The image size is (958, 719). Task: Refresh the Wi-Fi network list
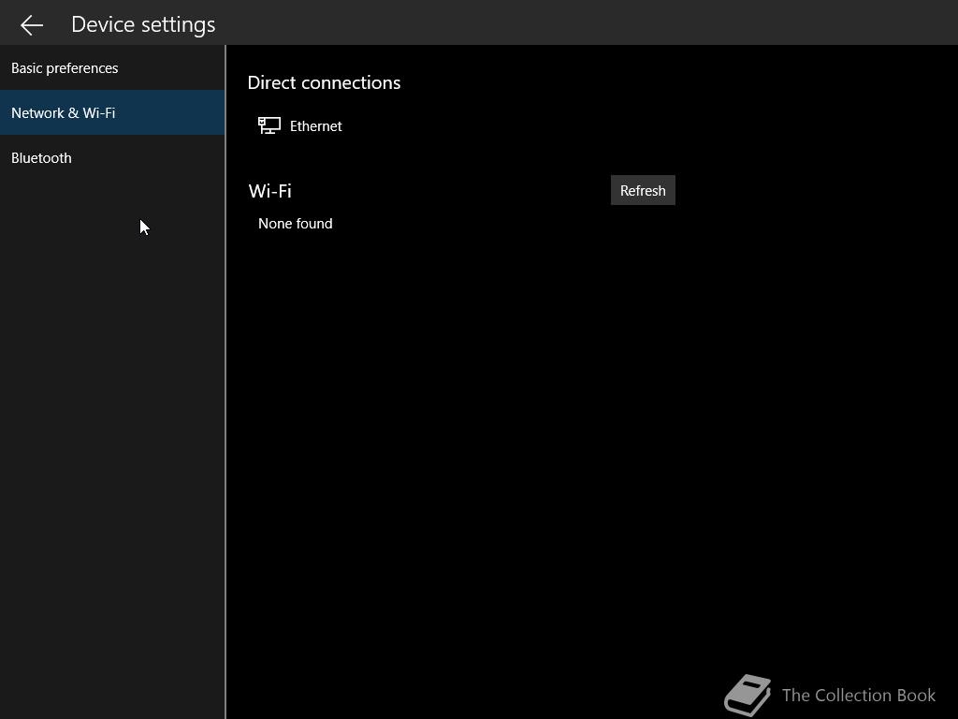pos(643,190)
